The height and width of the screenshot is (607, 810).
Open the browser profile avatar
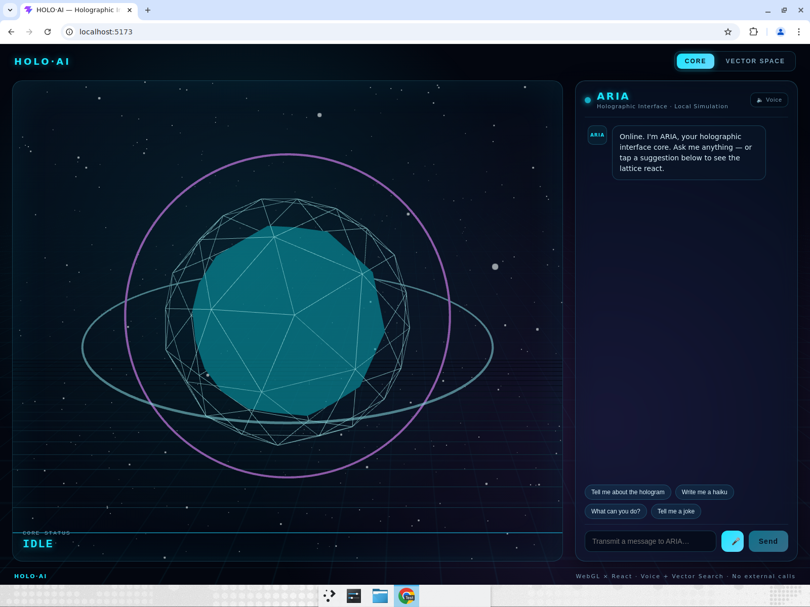(x=781, y=32)
